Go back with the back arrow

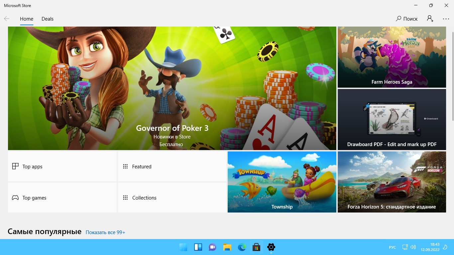(7, 19)
